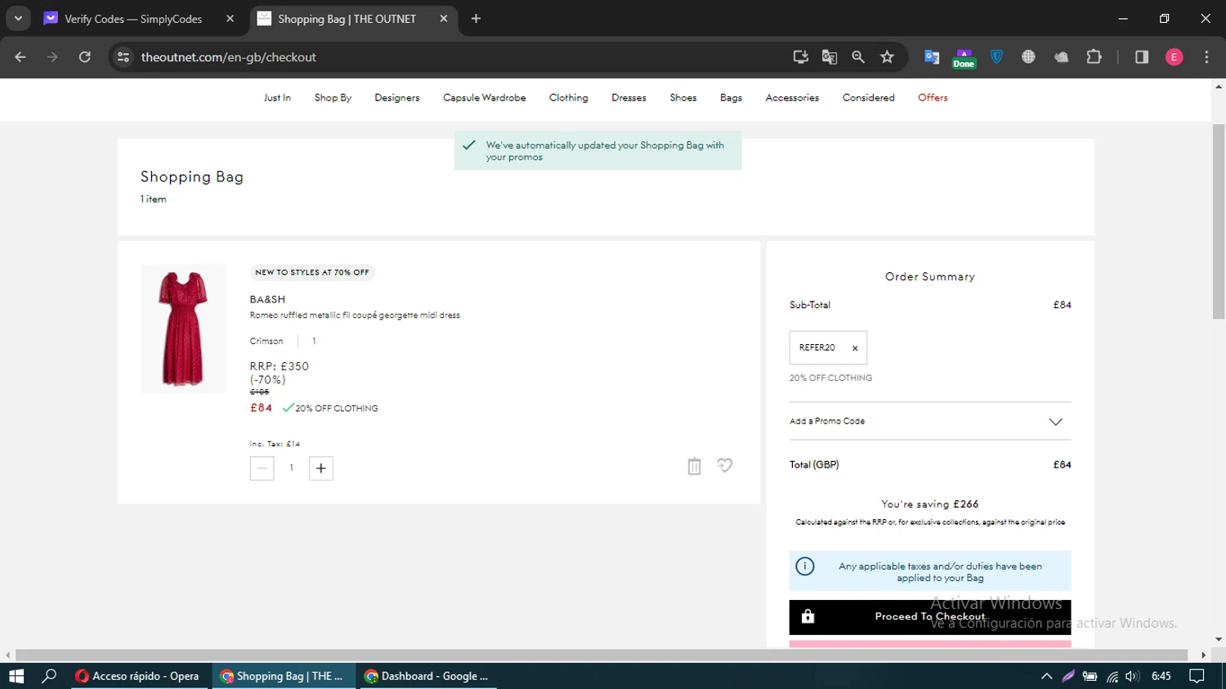The width and height of the screenshot is (1226, 689).
Task: Open the red dress product thumbnail
Action: point(183,329)
